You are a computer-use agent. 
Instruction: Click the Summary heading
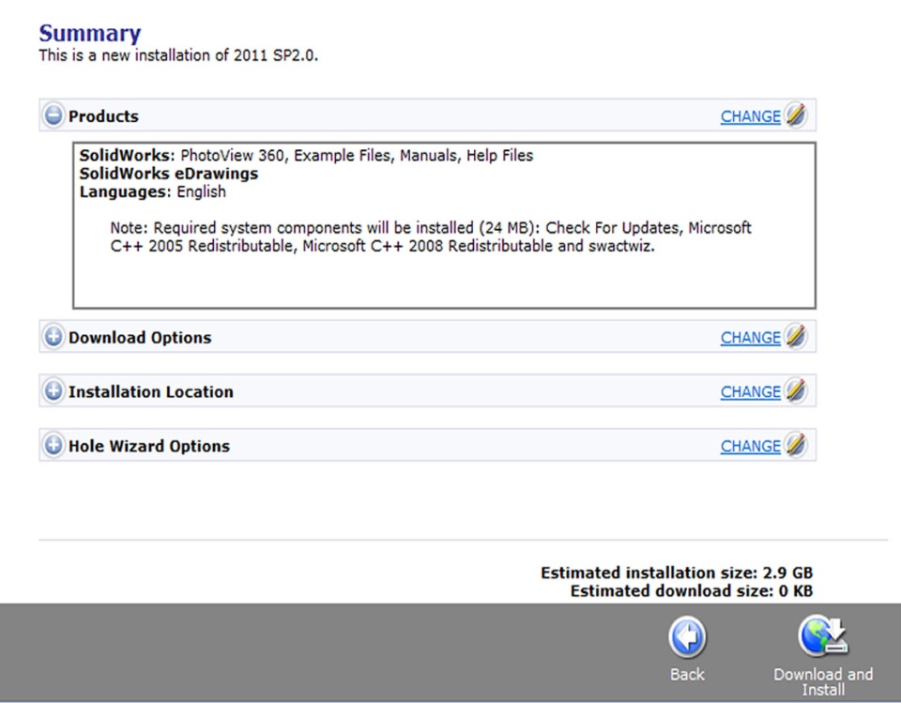pos(90,34)
